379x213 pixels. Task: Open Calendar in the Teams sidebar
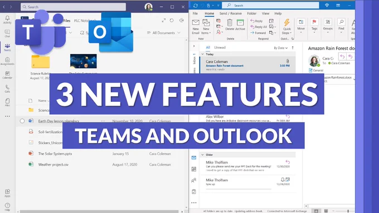pos(7,75)
